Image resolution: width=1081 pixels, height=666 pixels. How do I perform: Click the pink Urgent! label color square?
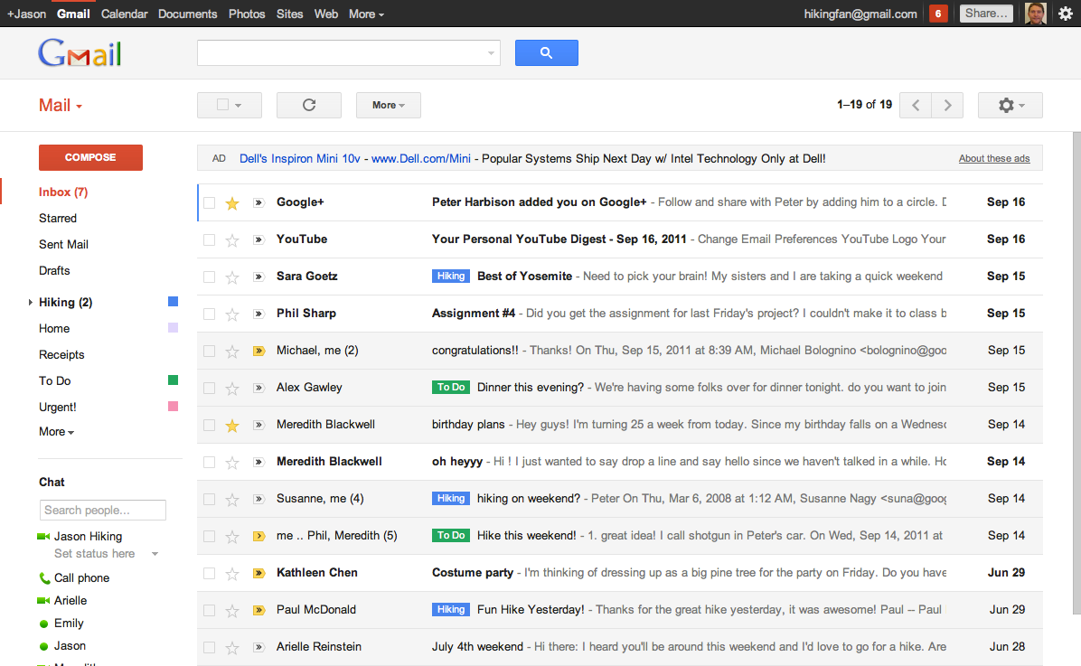(x=173, y=406)
